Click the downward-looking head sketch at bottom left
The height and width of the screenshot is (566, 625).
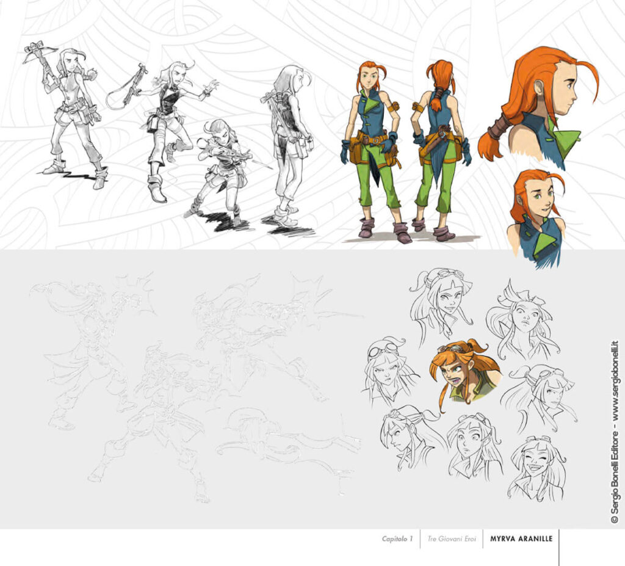point(406,437)
